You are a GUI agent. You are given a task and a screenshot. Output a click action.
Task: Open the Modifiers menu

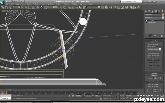pyautogui.click(x=35, y=4)
